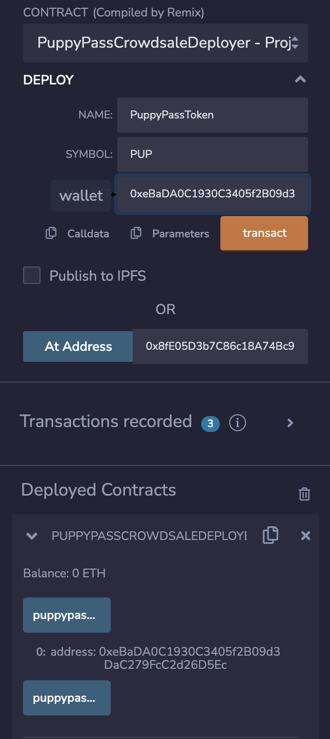Remove the PUPPYPASSCROWDSALEDEPLOYER instance
330x739 pixels.
point(305,536)
